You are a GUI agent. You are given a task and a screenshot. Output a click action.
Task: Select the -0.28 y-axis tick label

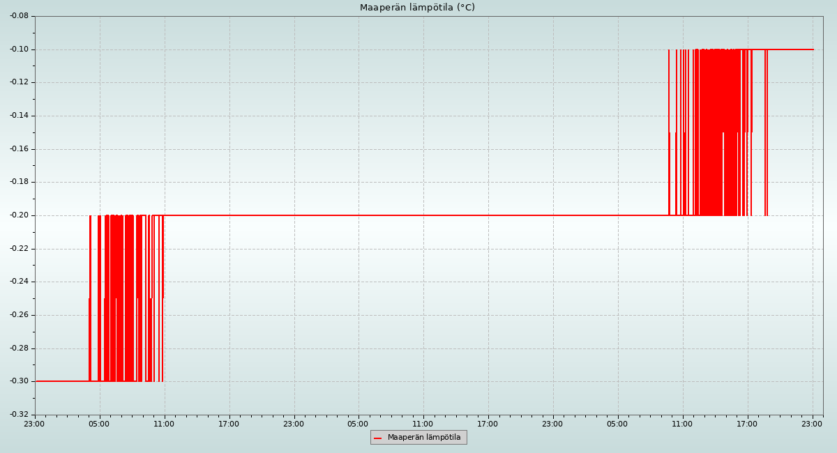19,348
